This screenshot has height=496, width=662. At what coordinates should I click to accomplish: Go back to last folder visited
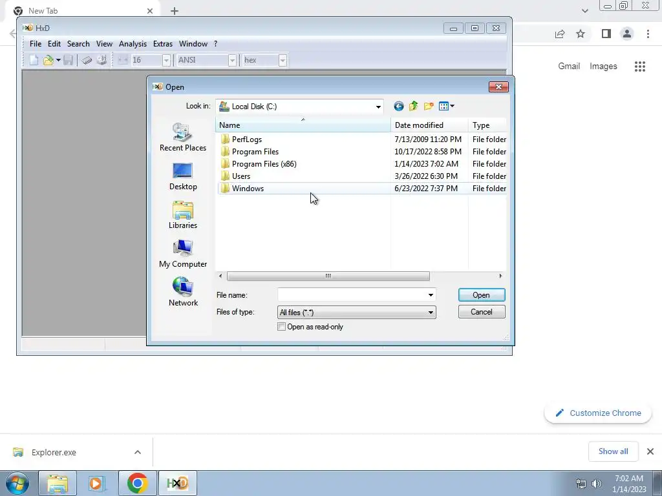click(x=398, y=107)
